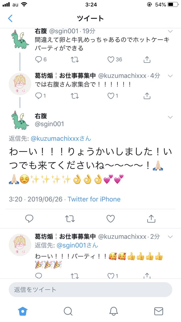181x322 pixels.
Task: Like the main tweet posted at 3:20
Action: pyautogui.click(x=110, y=219)
